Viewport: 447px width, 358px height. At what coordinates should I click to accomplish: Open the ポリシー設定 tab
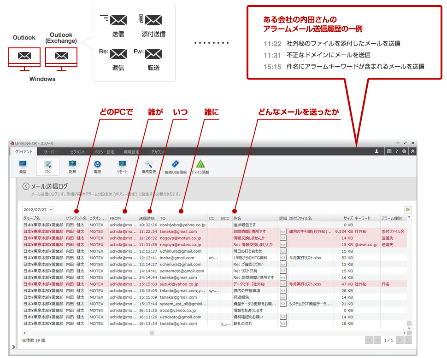(104, 152)
